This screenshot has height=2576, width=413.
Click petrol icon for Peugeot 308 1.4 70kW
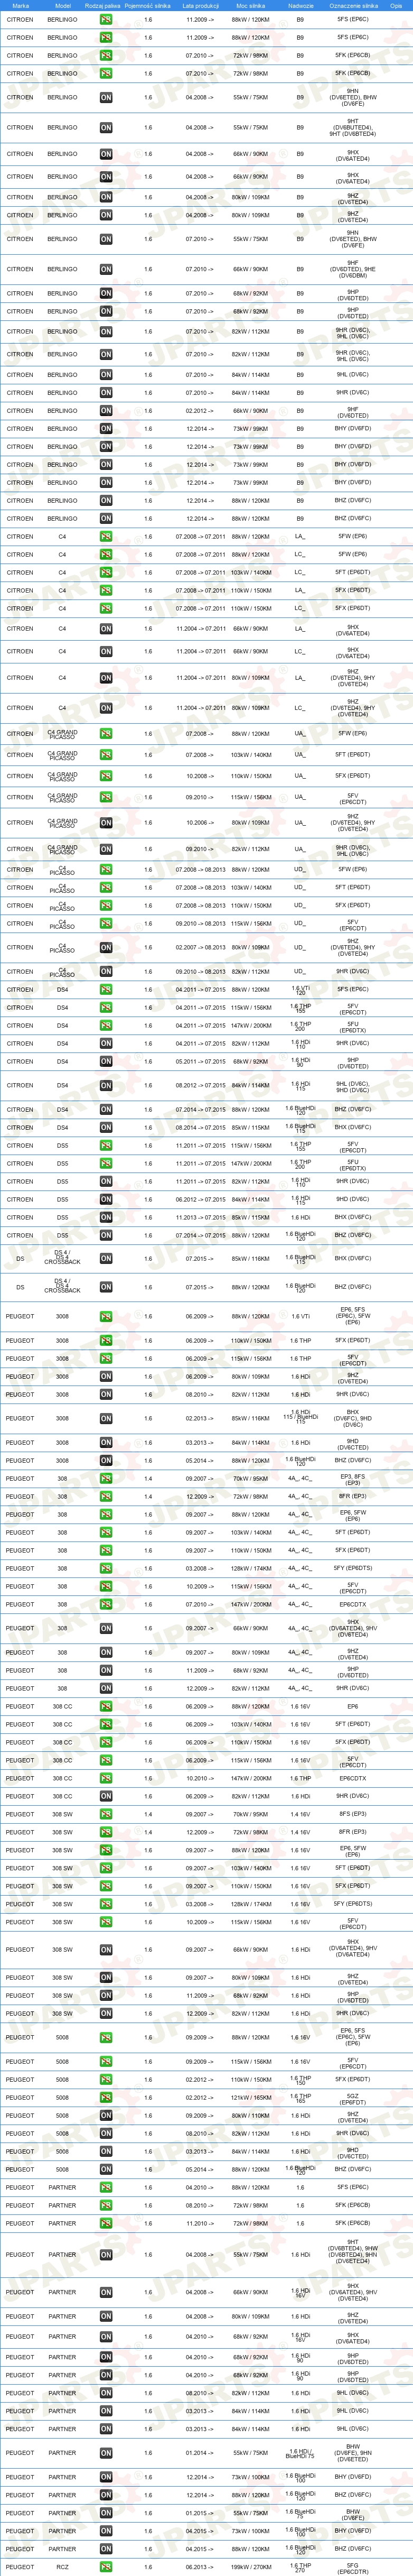tap(106, 1479)
